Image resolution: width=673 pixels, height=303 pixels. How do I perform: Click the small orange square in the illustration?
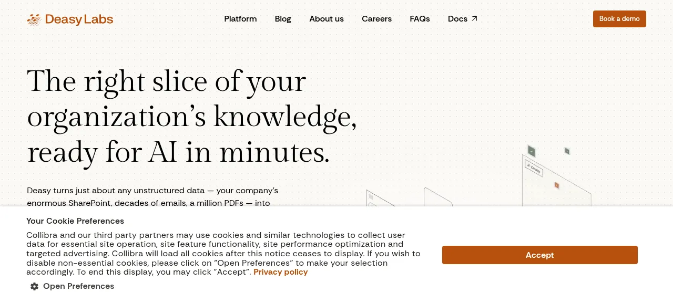tap(556, 185)
